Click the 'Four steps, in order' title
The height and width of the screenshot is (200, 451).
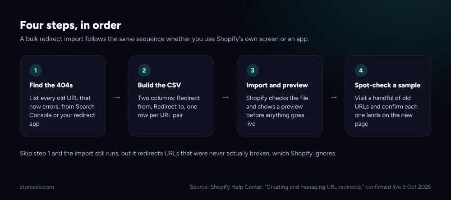coord(70,25)
